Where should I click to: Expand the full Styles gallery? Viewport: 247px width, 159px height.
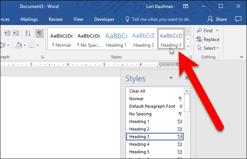188,46
